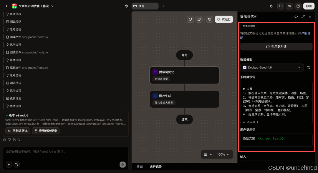Regenerate the response via the refresh icon below the version card
This screenshot has width=318, height=173.
tap(19, 140)
